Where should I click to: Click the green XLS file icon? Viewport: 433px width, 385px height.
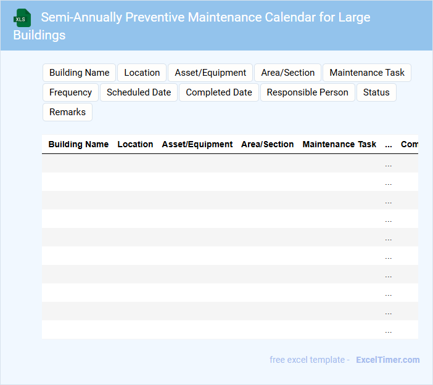click(23, 18)
